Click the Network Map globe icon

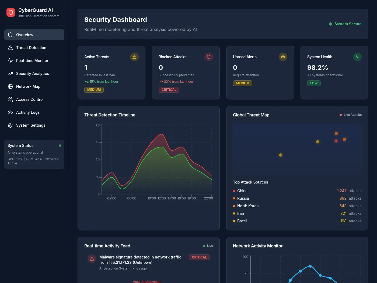click(x=10, y=87)
